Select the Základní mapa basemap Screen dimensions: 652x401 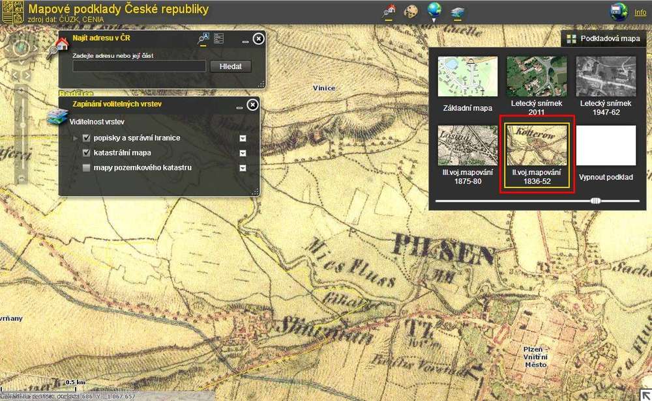coord(467,83)
